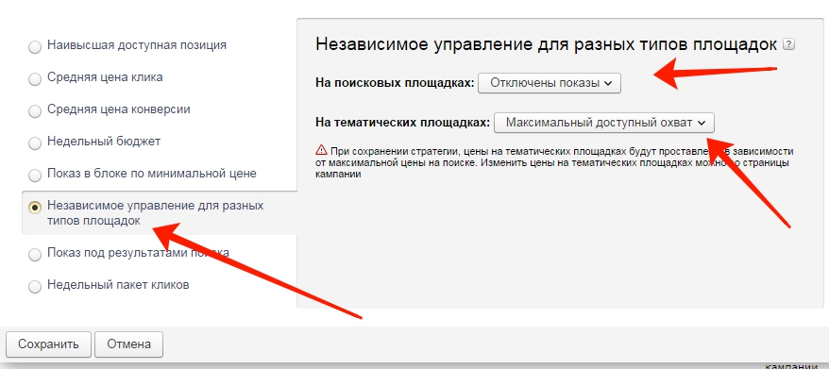Expand 'Максимальный доступный охват' dropdown
Viewport: 829px width, 369px height.
[x=604, y=123]
